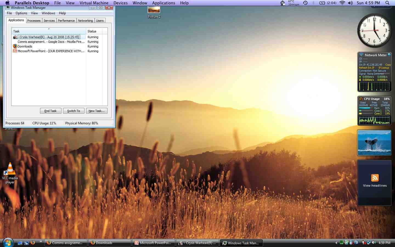Image resolution: width=395 pixels, height=247 pixels.
Task: Click the Switch To button
Action: click(x=74, y=111)
